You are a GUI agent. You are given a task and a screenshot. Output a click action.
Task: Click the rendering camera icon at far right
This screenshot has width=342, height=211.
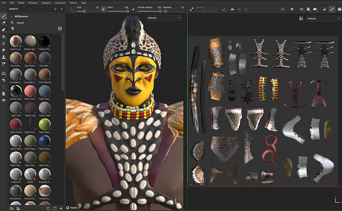point(339,9)
